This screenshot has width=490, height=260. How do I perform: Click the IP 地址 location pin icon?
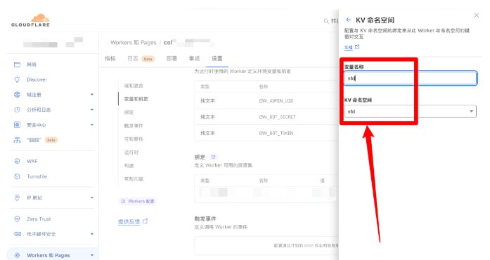click(17, 197)
